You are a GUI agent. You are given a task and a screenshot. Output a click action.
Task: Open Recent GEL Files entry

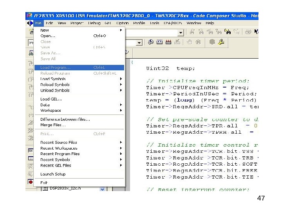[79, 165]
